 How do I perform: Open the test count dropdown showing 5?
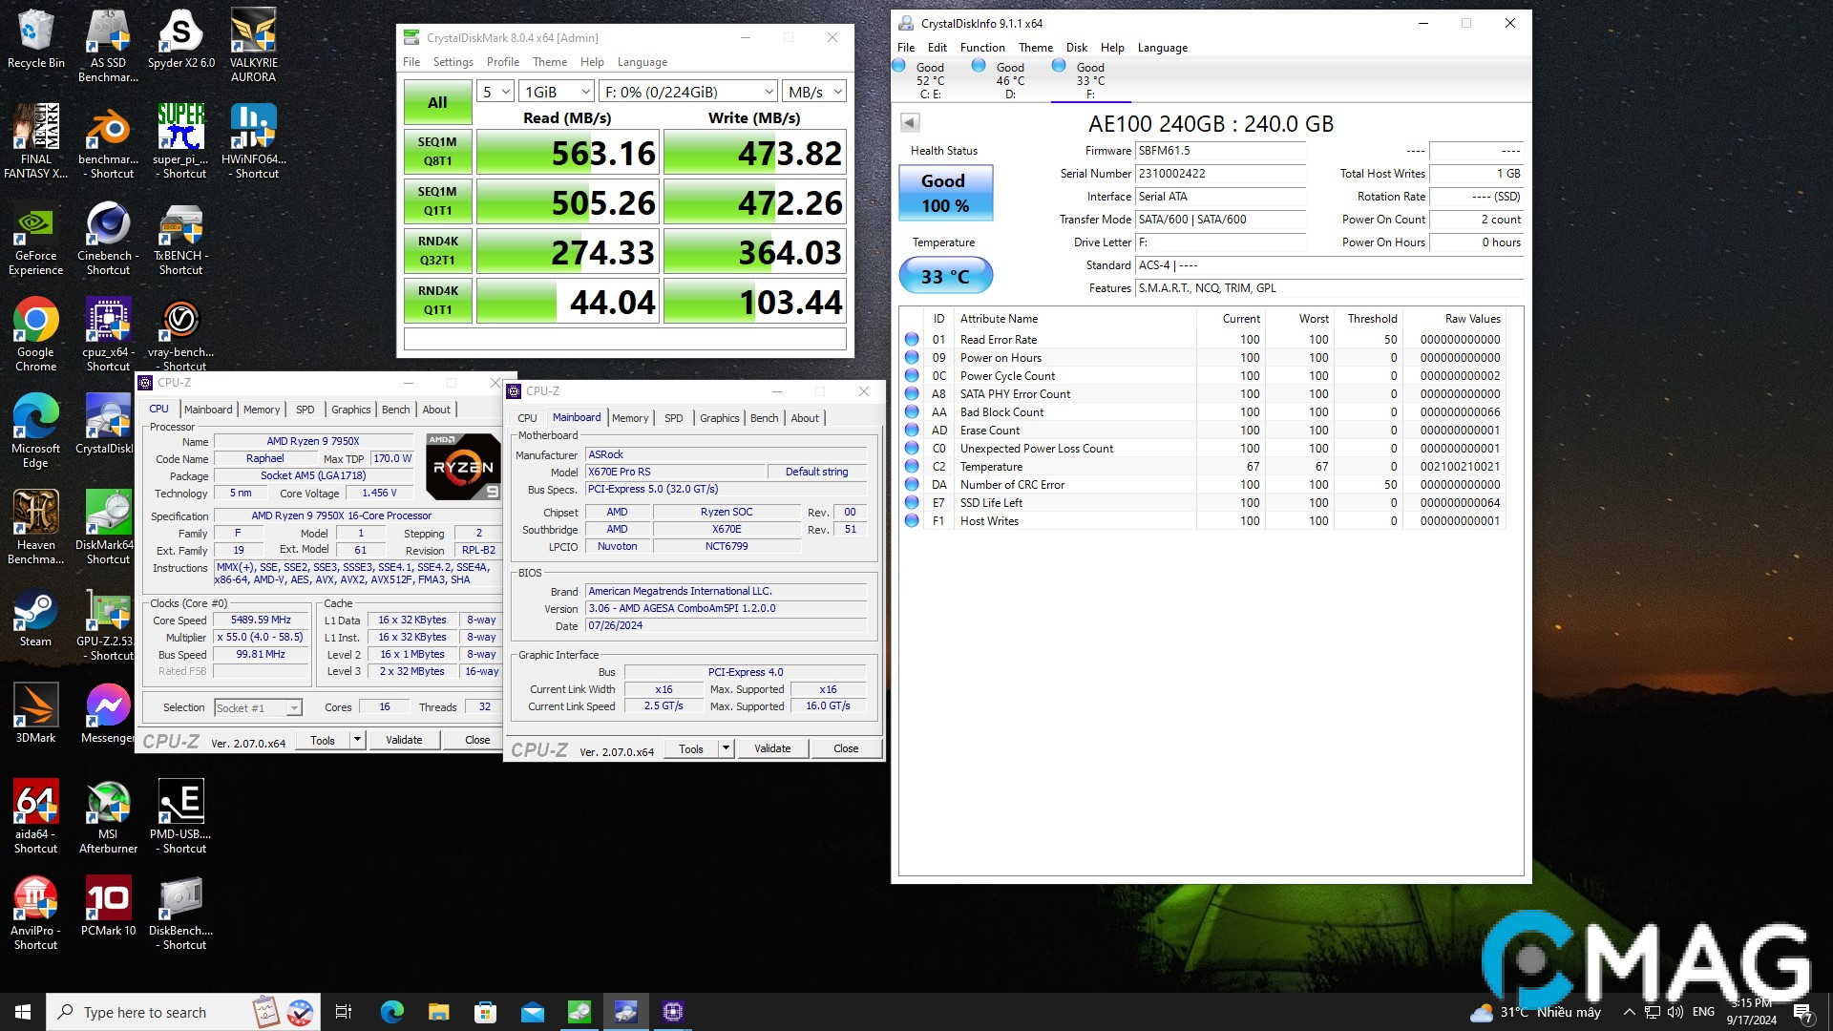[496, 92]
